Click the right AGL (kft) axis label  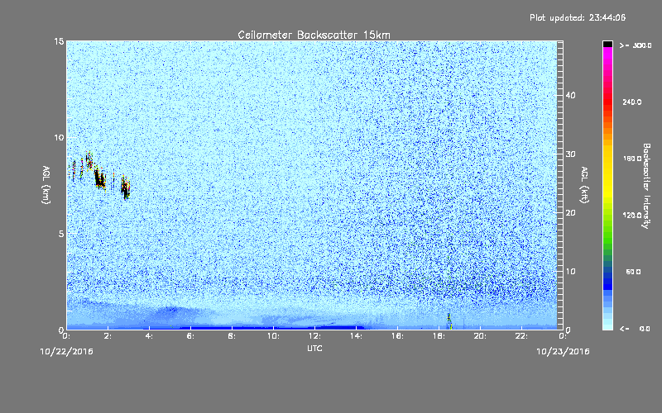pyautogui.click(x=584, y=184)
